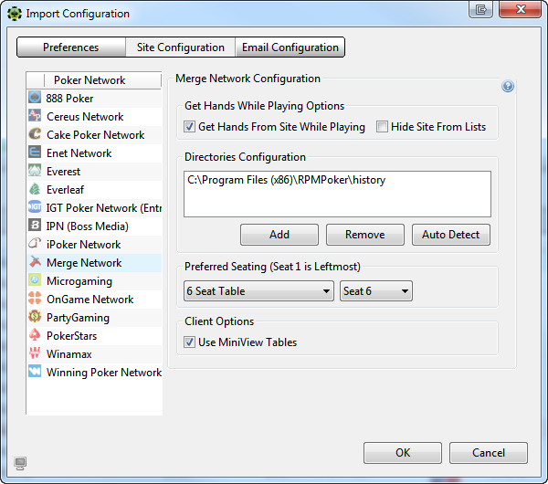Viewport: 548px width, 484px height.
Task: Click the Remove directory button
Action: (365, 235)
